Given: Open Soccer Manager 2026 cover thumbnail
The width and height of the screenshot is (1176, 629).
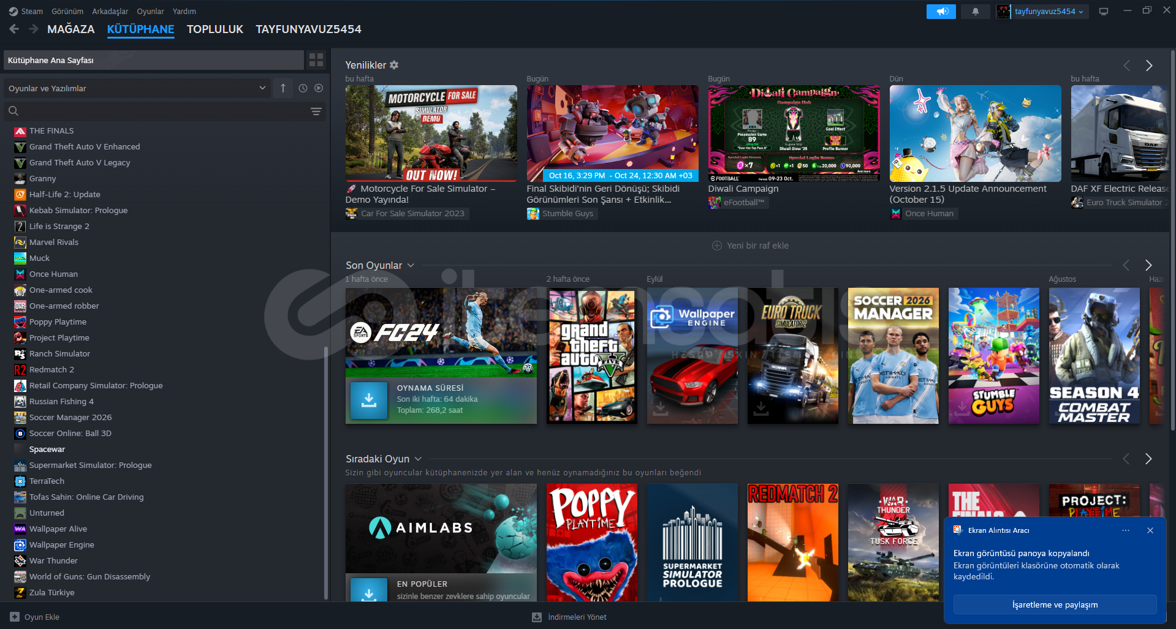Looking at the screenshot, I should (x=893, y=356).
